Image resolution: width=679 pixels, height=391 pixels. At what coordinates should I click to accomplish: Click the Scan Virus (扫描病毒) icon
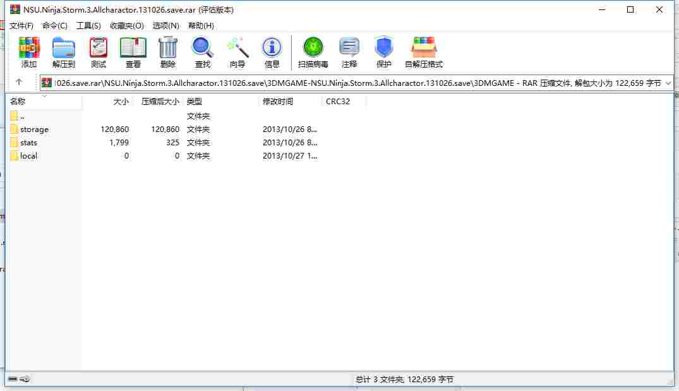point(313,47)
